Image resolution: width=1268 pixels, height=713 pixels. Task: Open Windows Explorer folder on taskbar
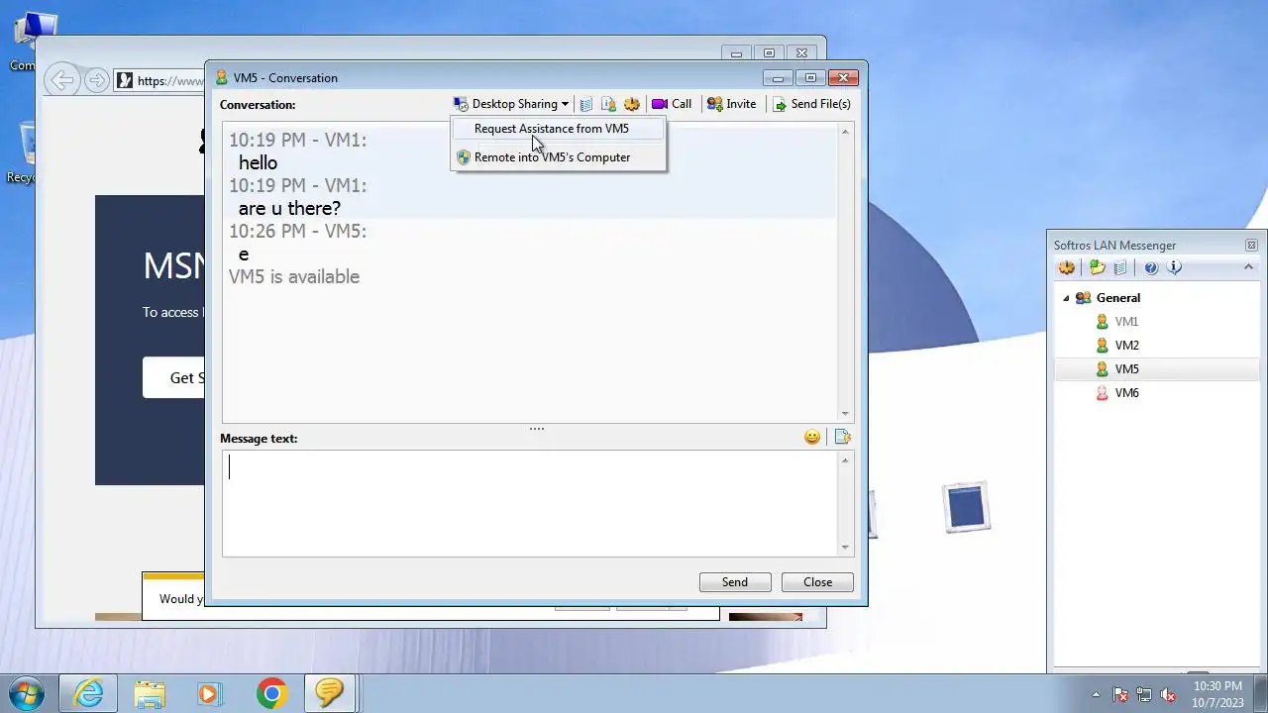point(150,693)
